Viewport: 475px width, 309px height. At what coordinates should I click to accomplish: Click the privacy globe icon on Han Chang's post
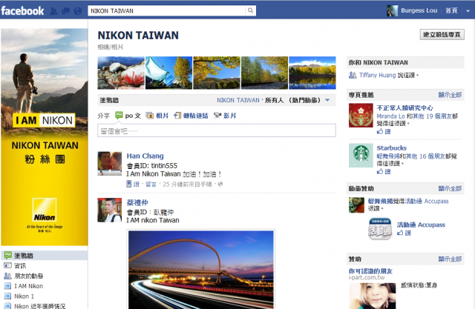(x=220, y=184)
